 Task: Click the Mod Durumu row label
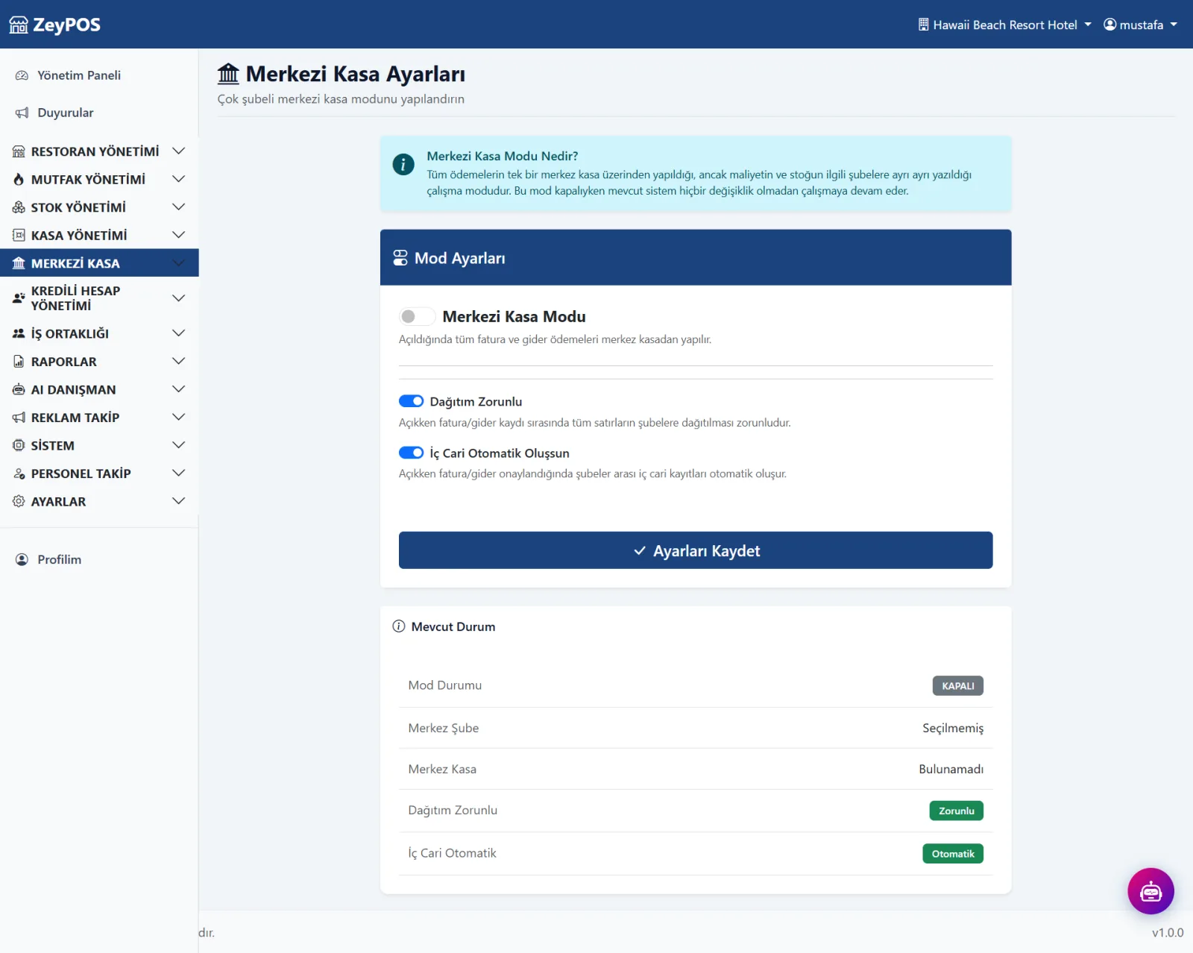tap(444, 685)
